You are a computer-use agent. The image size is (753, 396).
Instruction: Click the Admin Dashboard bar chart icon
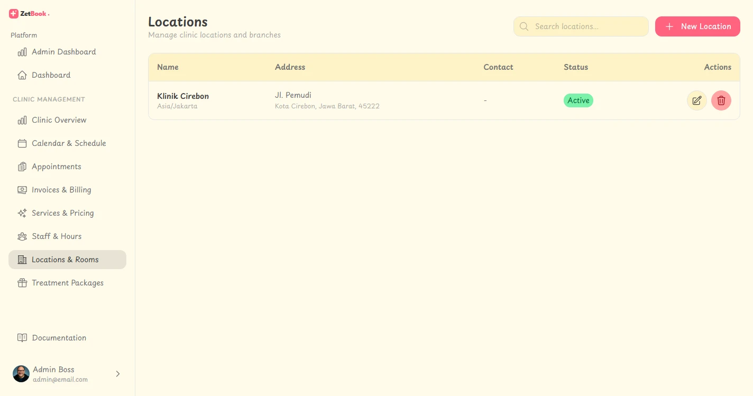[x=22, y=52]
